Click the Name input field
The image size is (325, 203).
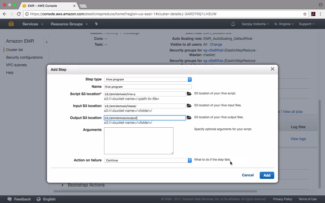coord(148,87)
